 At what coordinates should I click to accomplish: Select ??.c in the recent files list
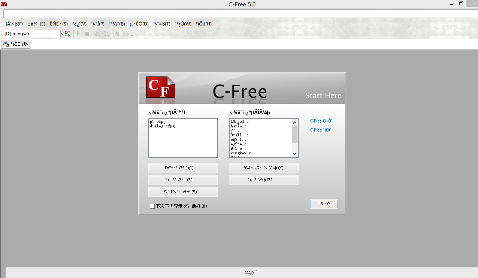[x=235, y=131]
